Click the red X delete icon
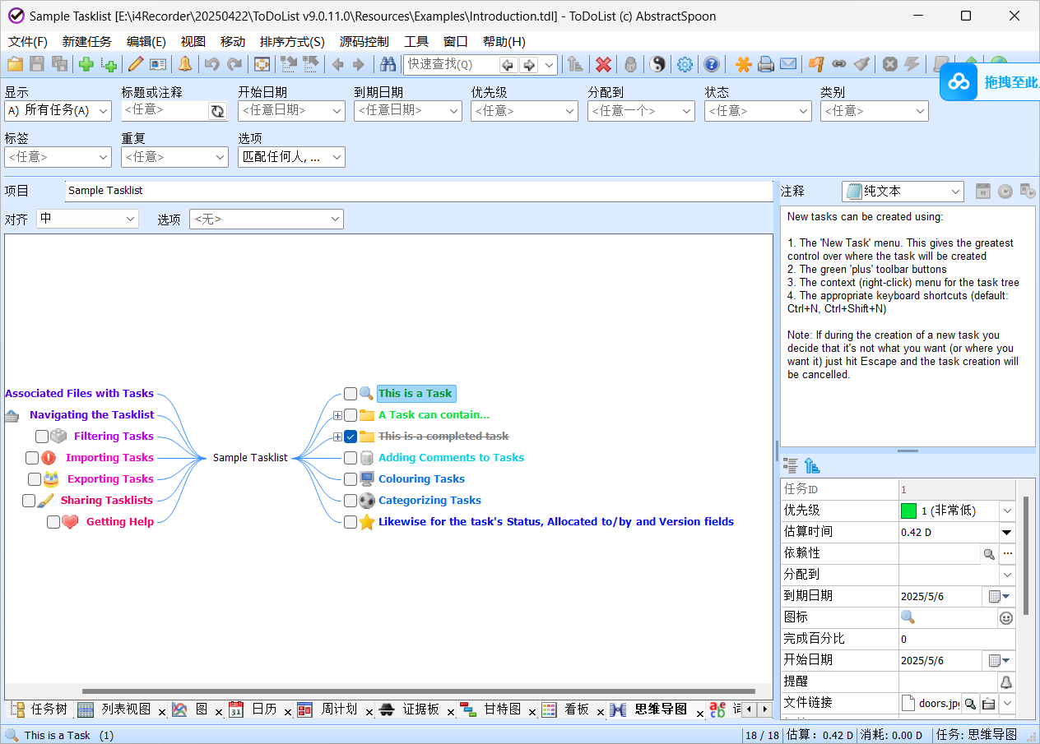The width and height of the screenshot is (1040, 744). pos(603,64)
